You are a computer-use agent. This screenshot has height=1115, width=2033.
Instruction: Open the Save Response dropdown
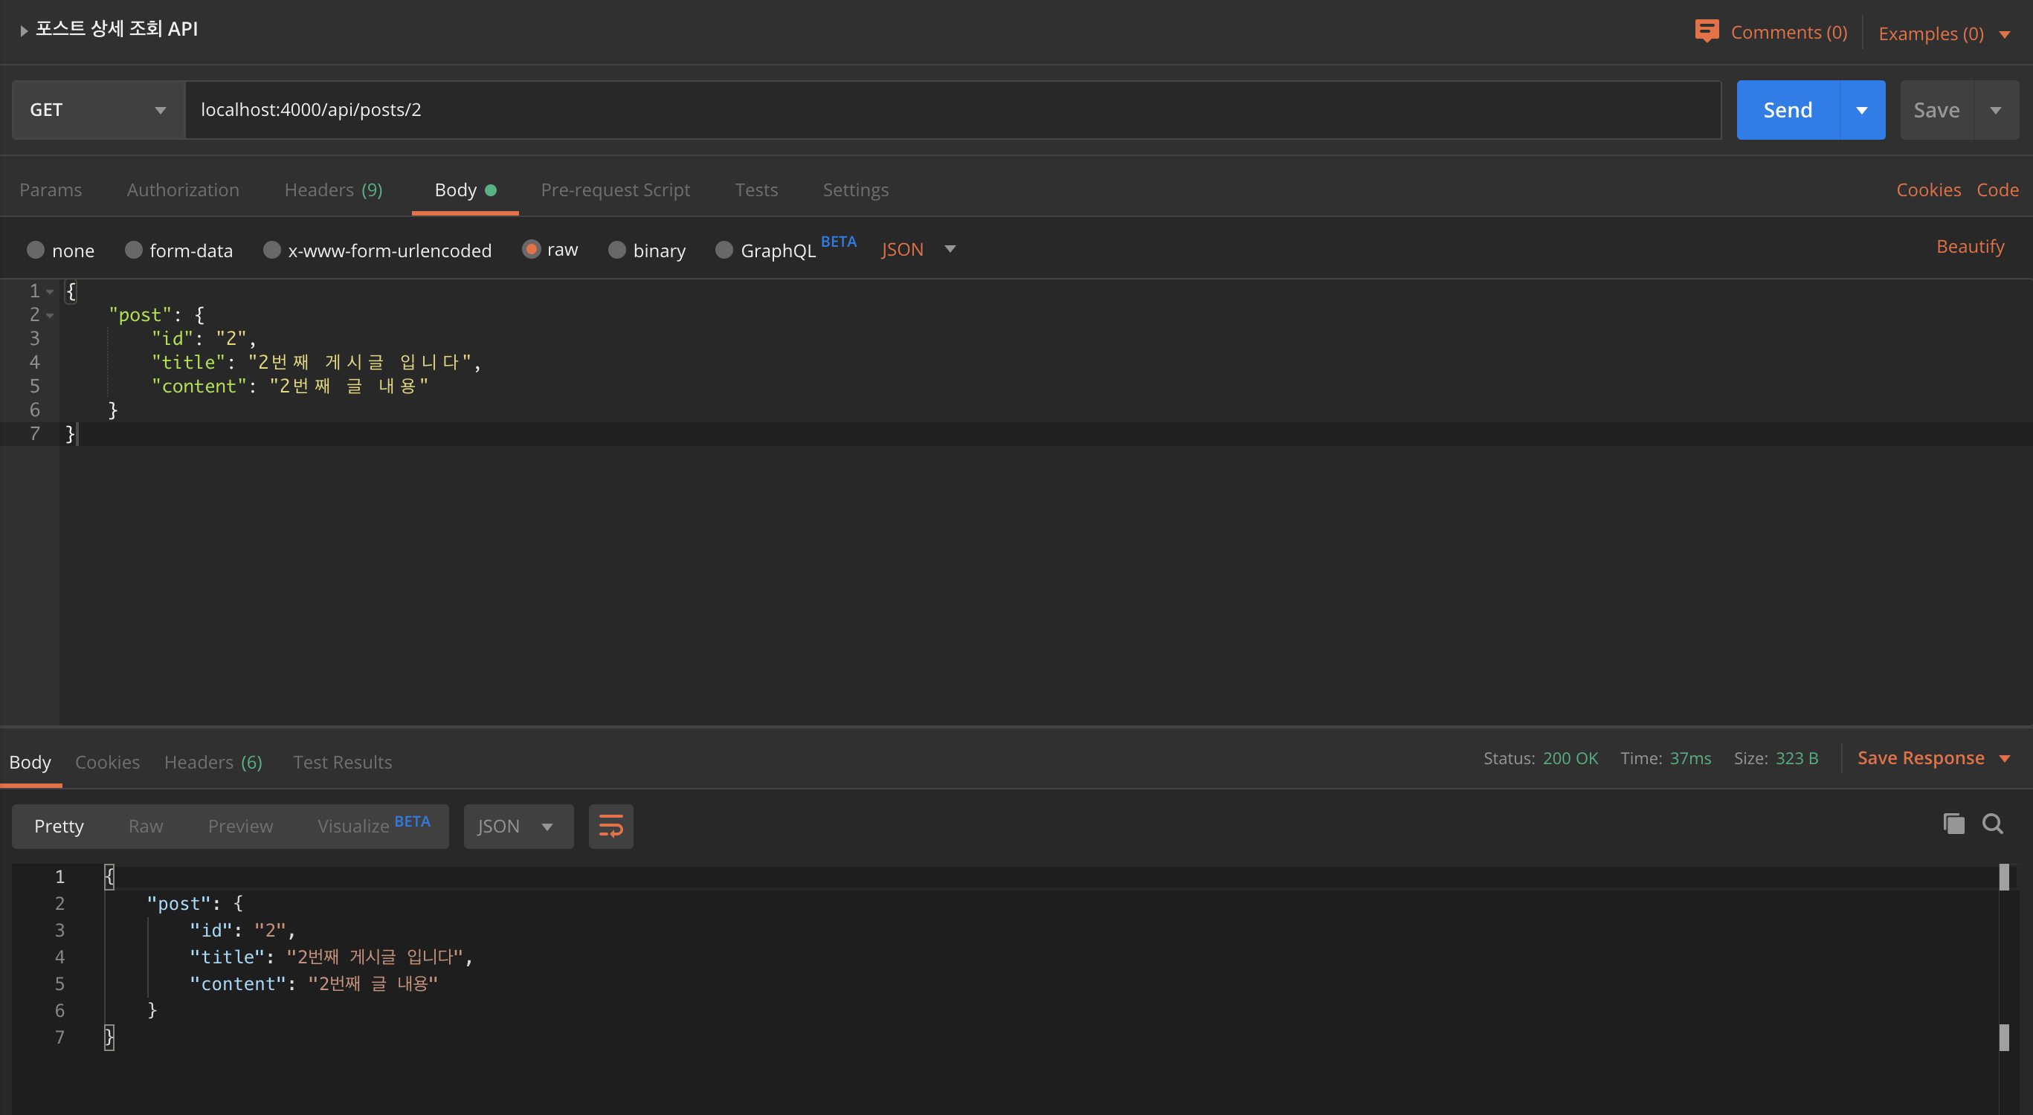click(x=1933, y=757)
